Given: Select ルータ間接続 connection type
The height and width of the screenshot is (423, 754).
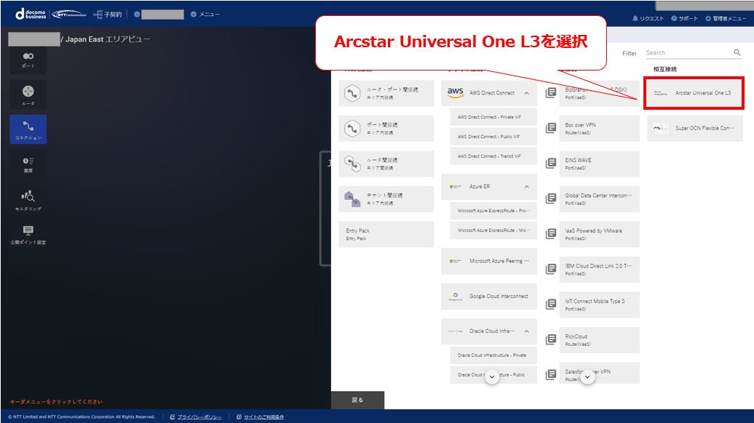Looking at the screenshot, I should pyautogui.click(x=386, y=164).
